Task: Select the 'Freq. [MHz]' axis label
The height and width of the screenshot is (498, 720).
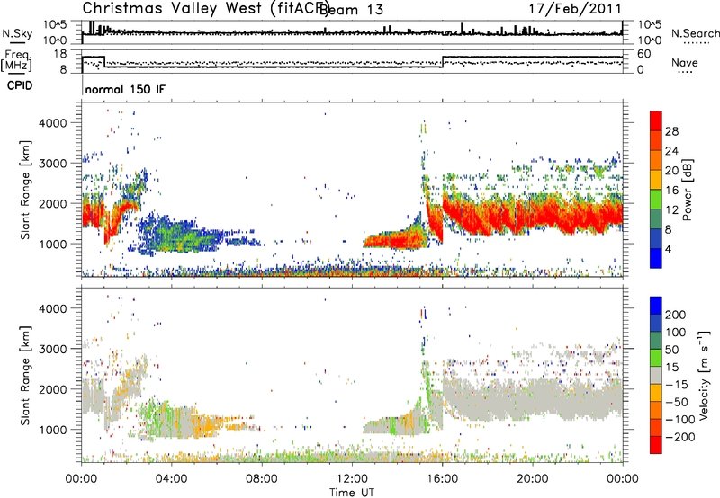Action: 16,61
